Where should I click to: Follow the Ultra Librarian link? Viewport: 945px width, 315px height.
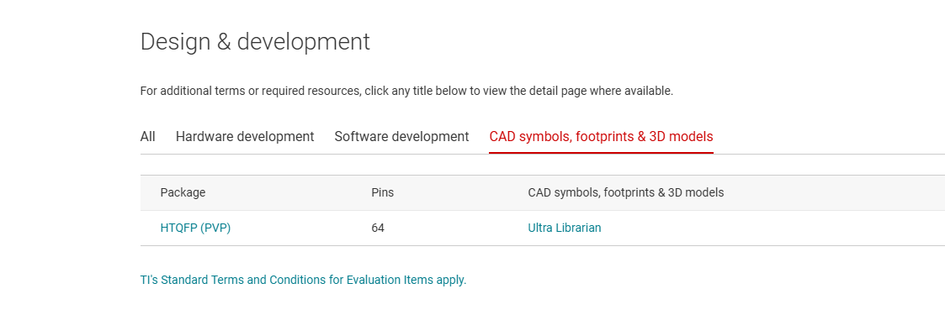point(564,228)
